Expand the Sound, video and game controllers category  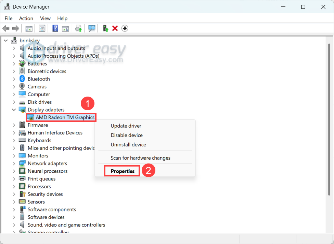tap(14, 225)
